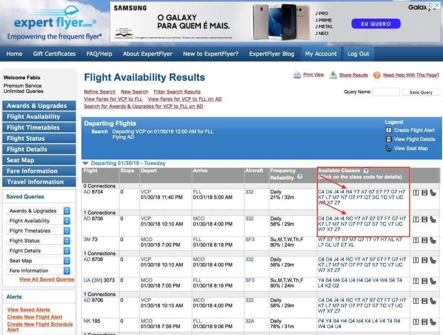
Task: Open the My Account navigation tab
Action: [321, 54]
